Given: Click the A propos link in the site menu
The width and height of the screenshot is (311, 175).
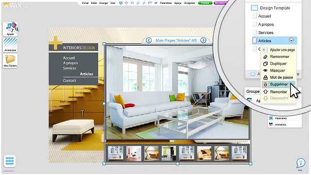Looking at the screenshot, I should point(70,63).
